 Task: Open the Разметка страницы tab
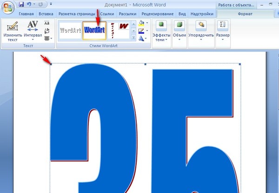click(77, 14)
